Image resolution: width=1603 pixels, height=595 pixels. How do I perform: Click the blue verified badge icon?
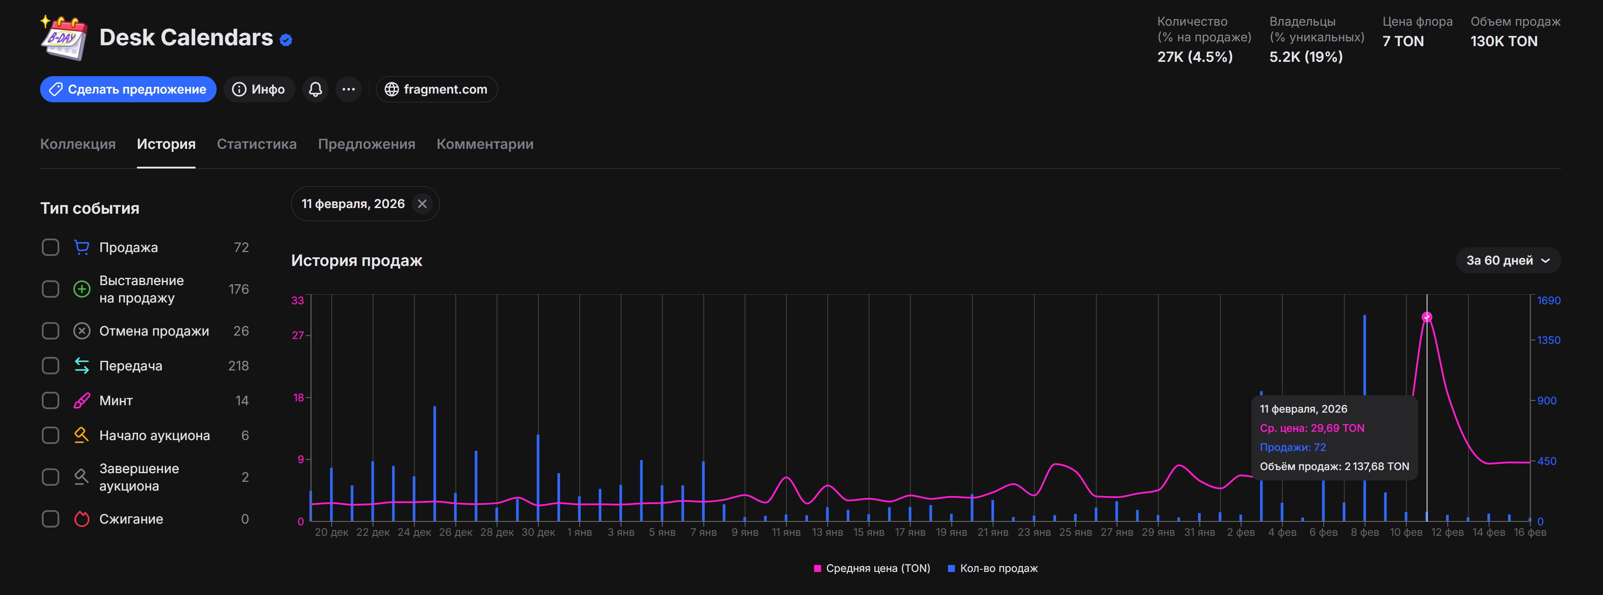tap(286, 40)
